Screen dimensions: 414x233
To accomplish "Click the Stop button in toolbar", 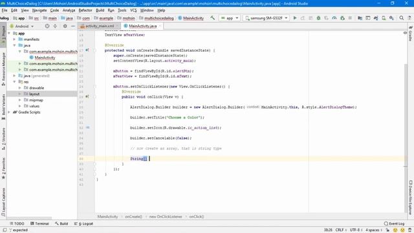I will pos(350,18).
